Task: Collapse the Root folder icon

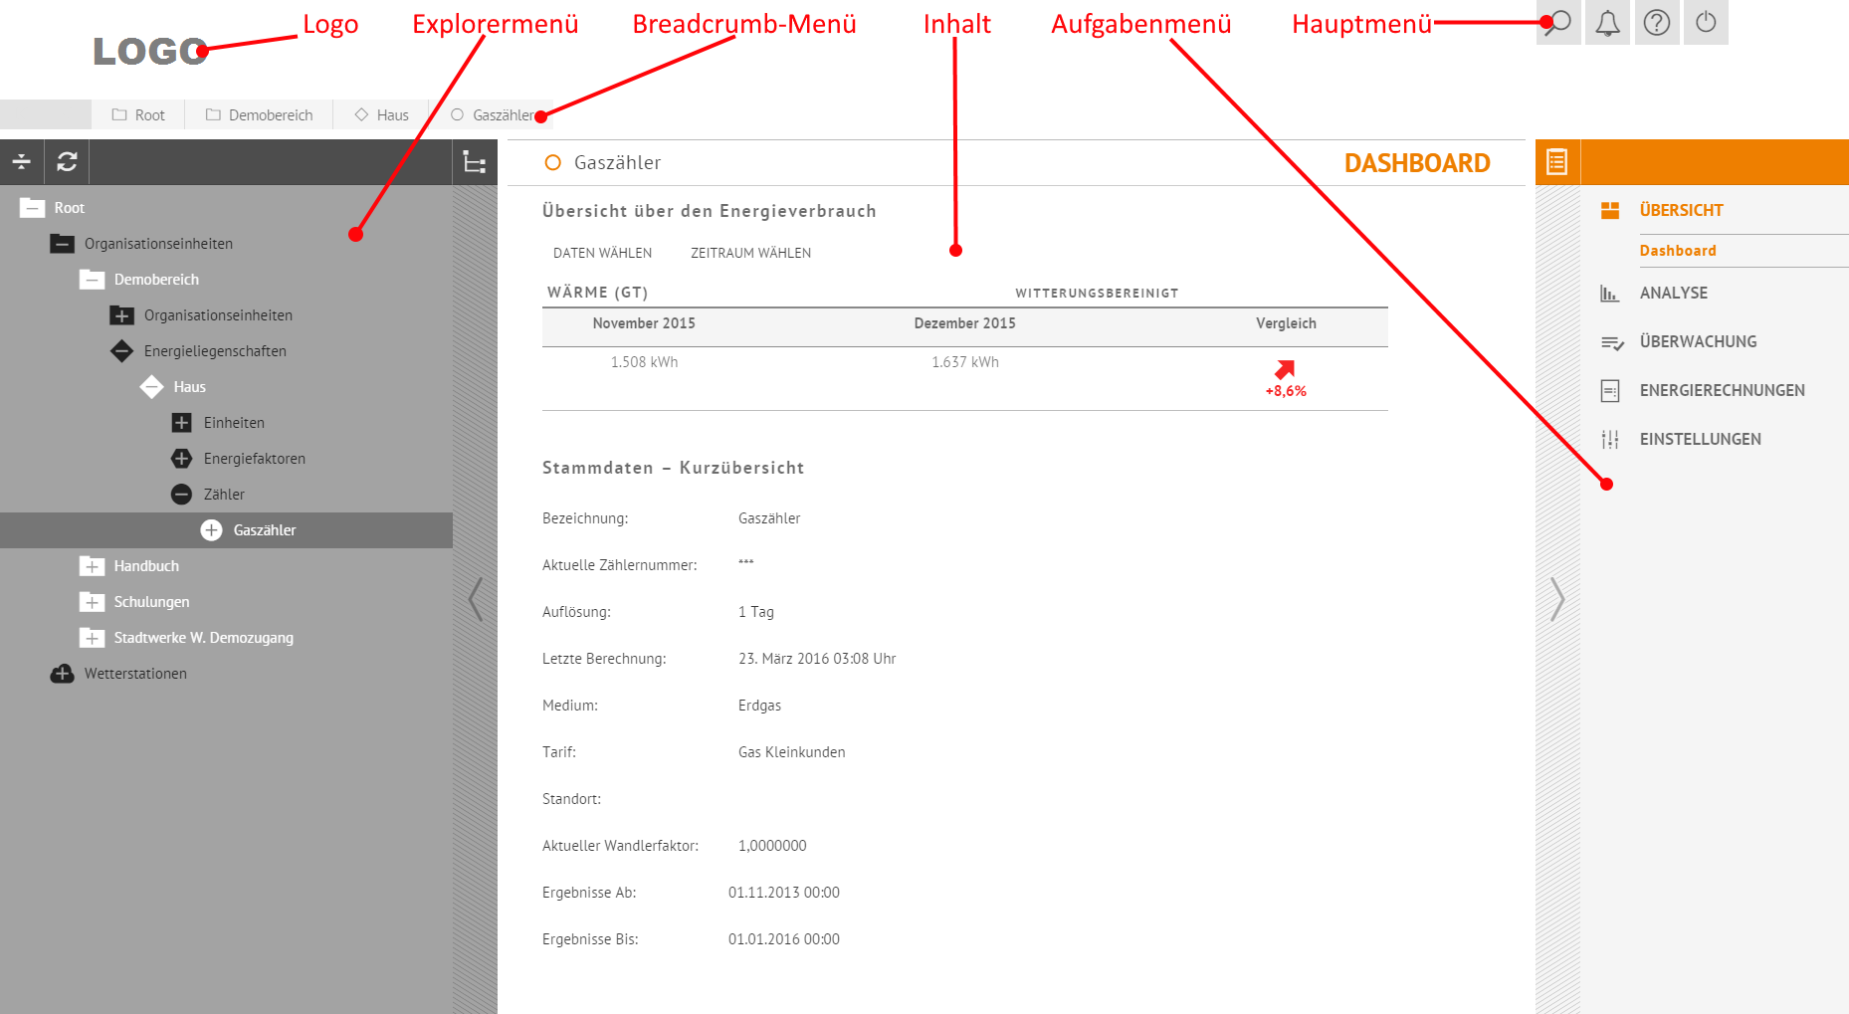Action: click(x=33, y=208)
